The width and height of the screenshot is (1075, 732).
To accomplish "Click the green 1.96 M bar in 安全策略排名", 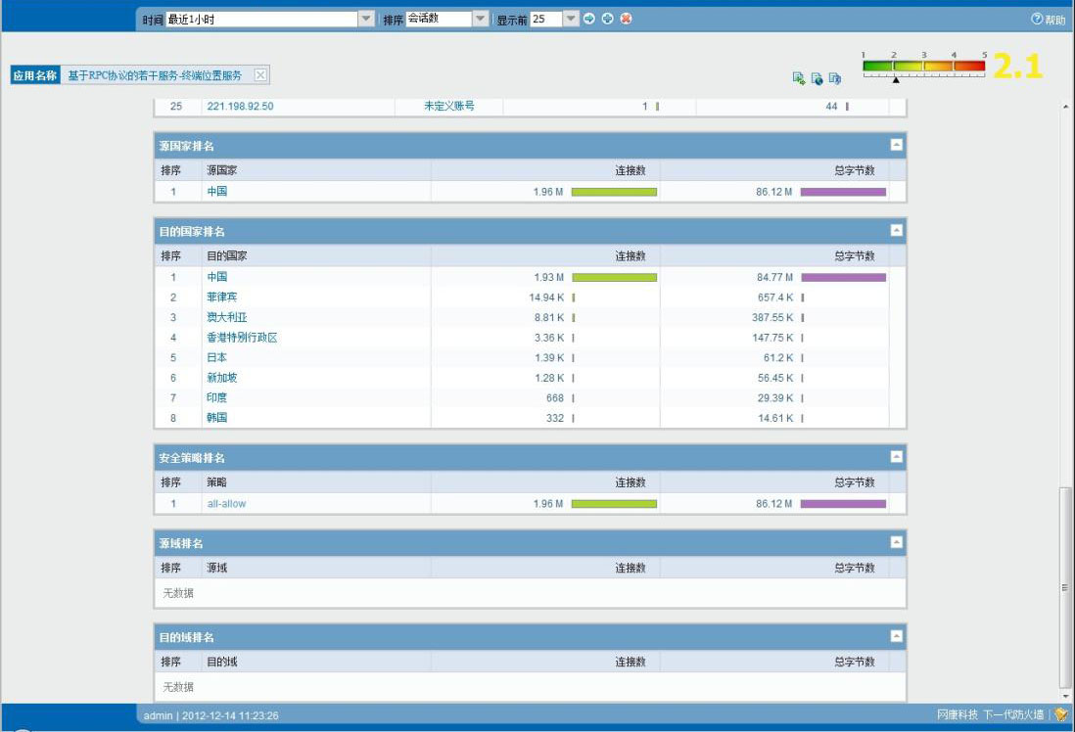I will tap(614, 504).
